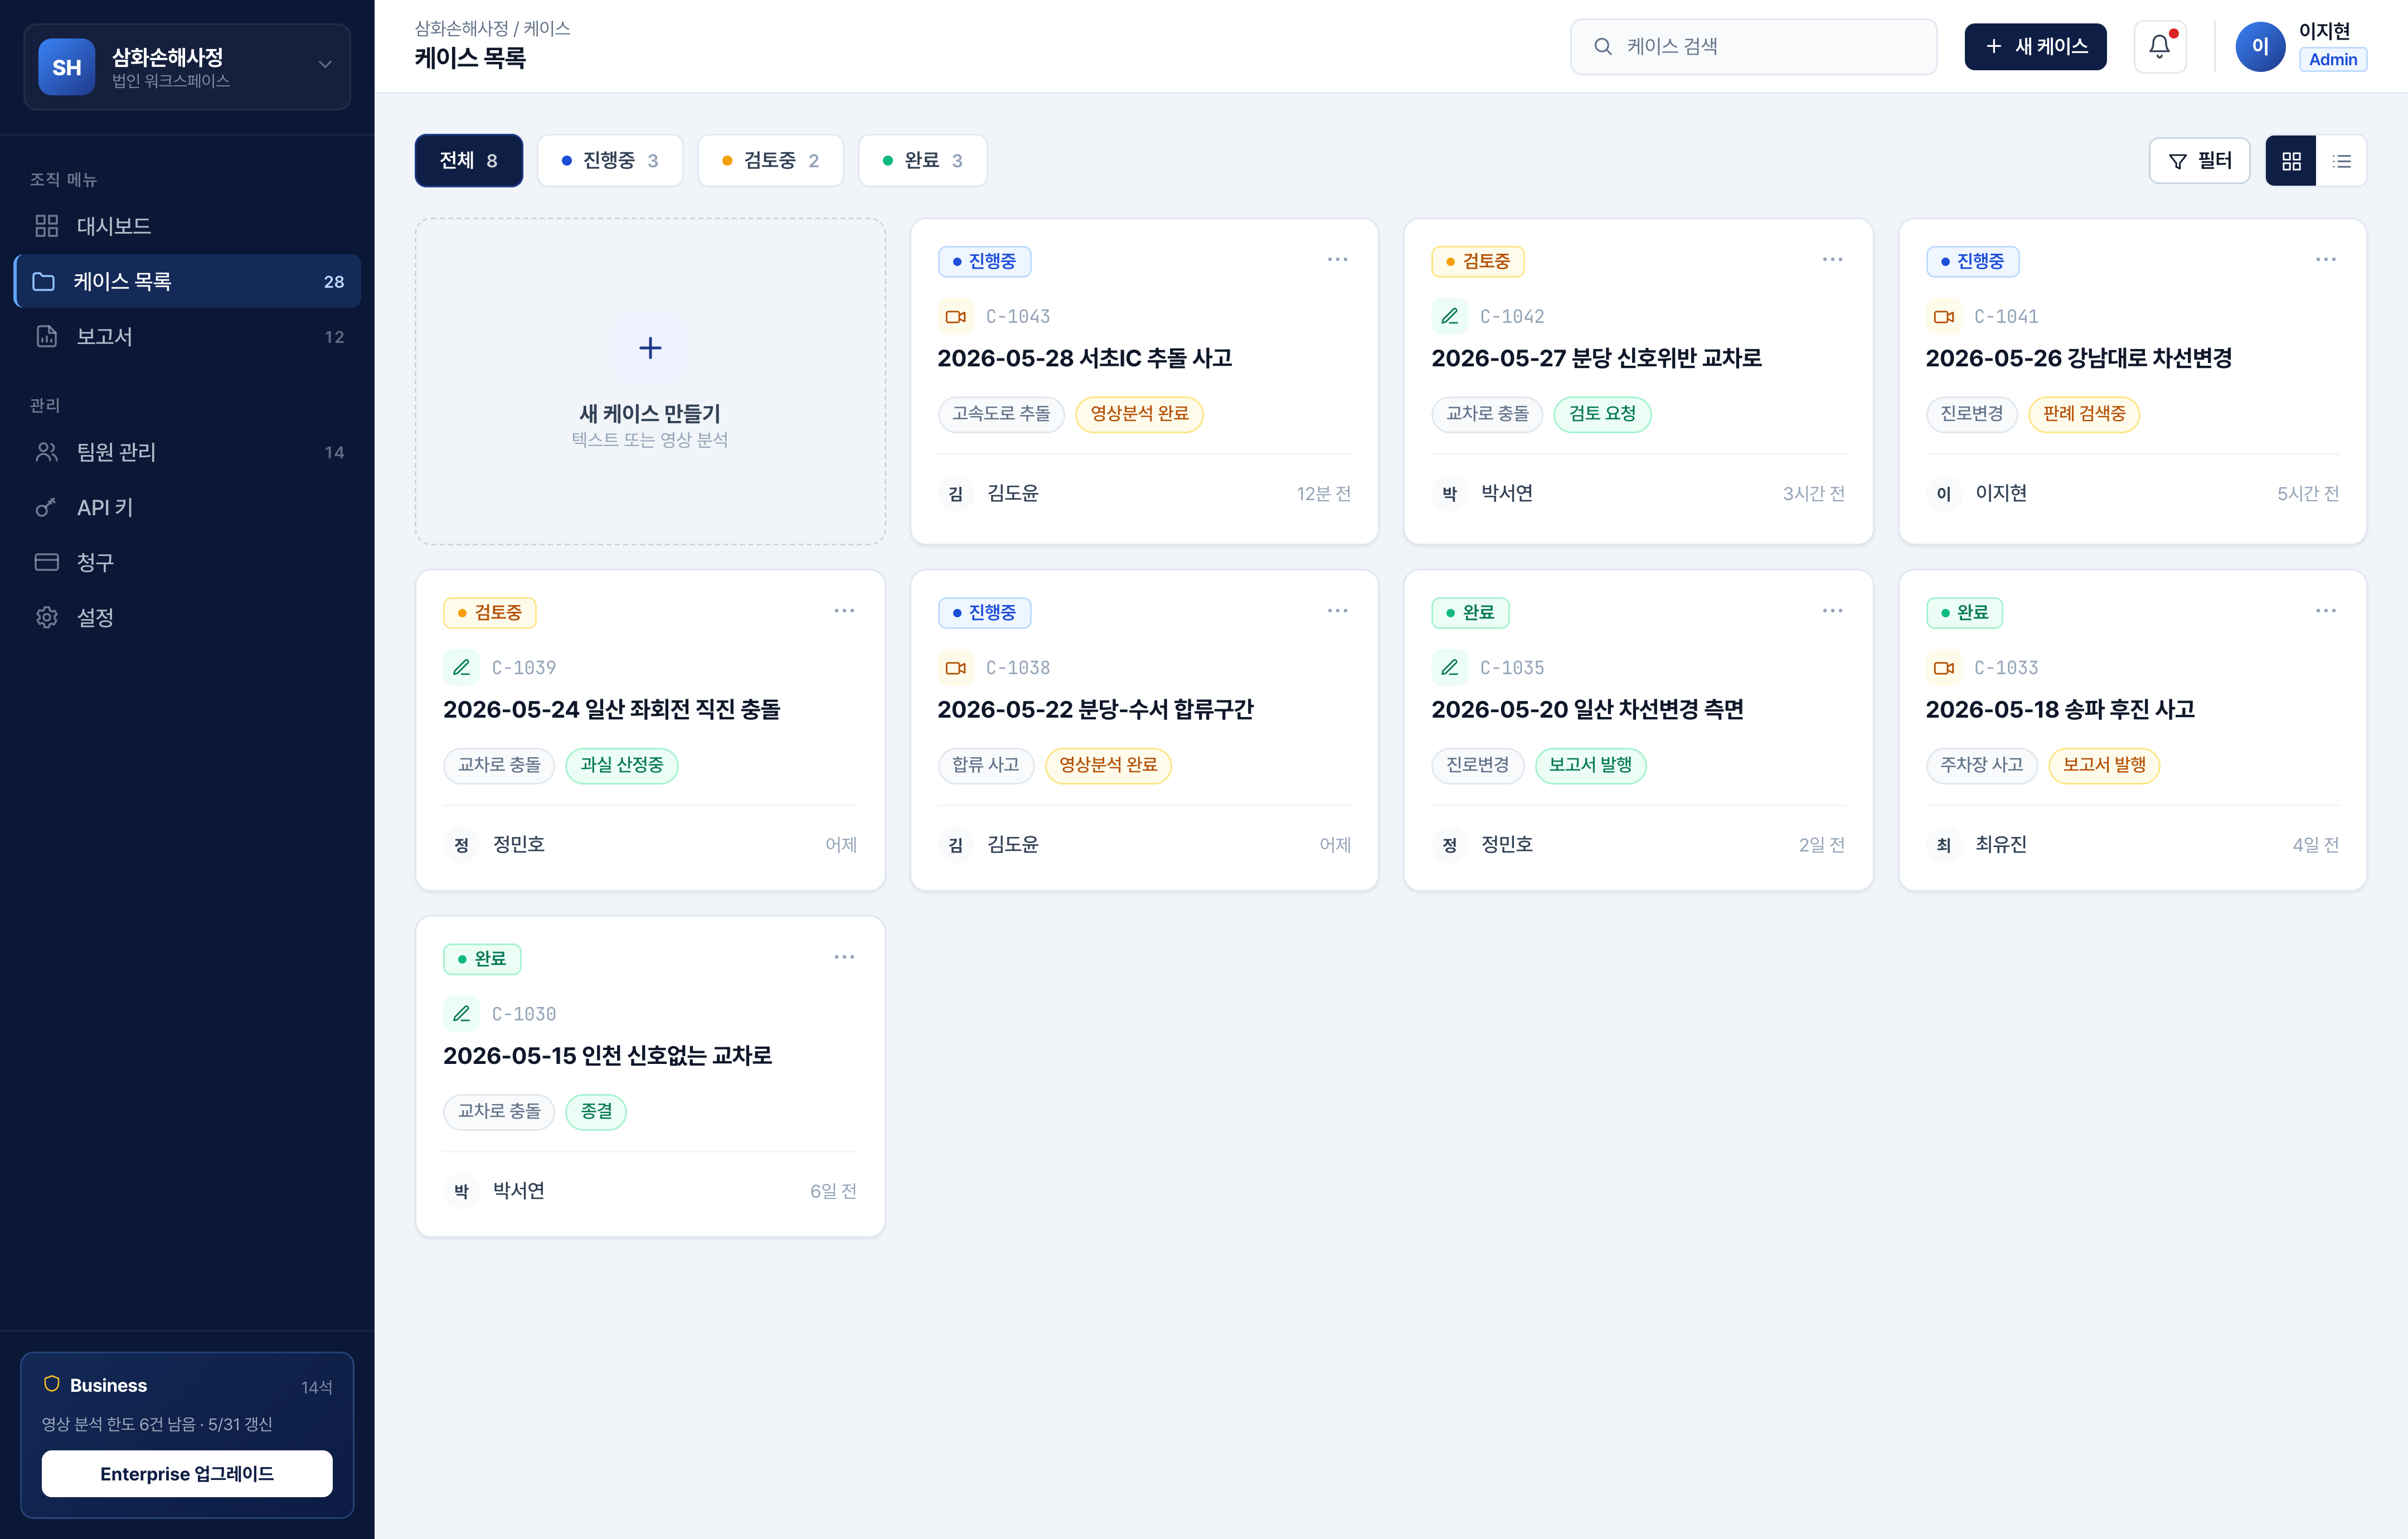This screenshot has height=1539, width=2408.
Task: Switch to list view layout
Action: pos(2341,161)
